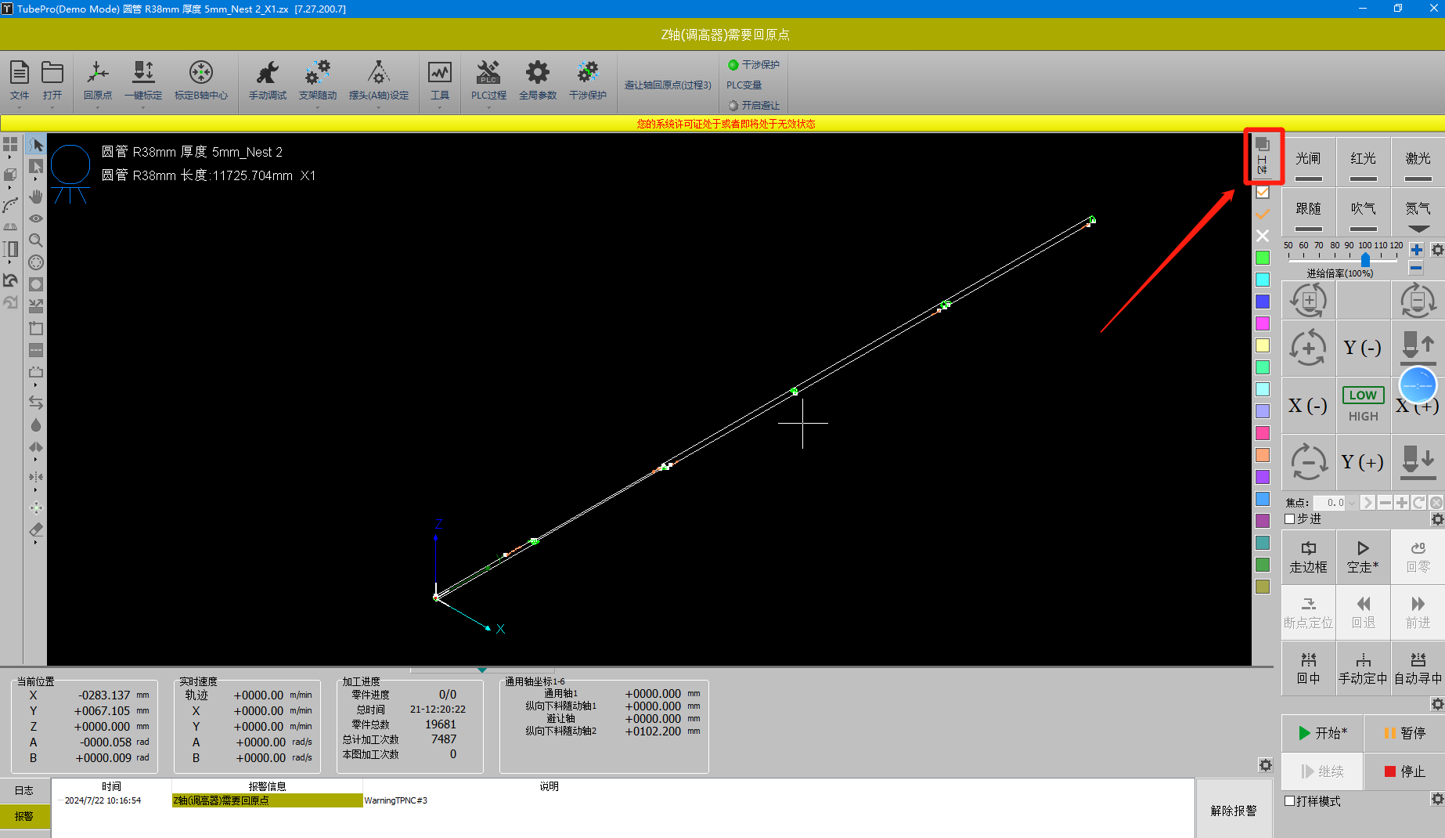Click the PLC变量 item
1445x838 pixels.
[744, 85]
